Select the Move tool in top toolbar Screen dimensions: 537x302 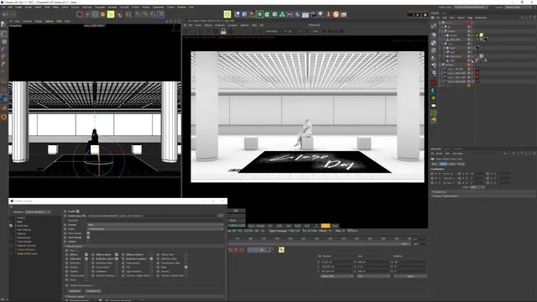click(x=87, y=14)
